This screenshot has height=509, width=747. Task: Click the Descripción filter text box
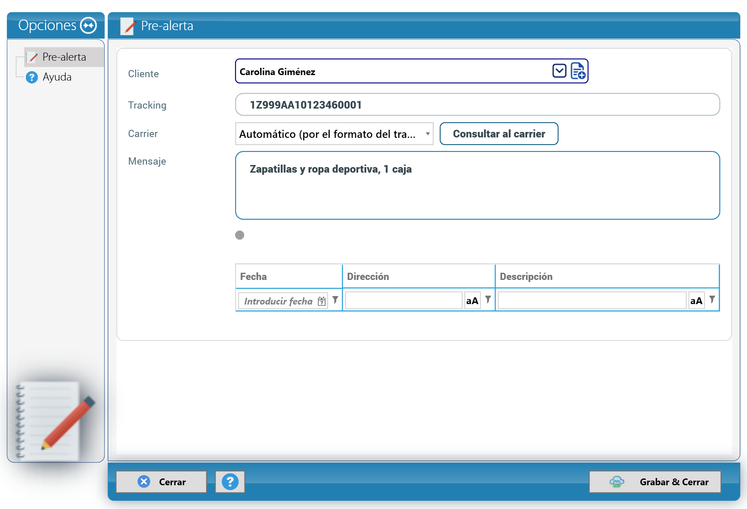(x=592, y=301)
